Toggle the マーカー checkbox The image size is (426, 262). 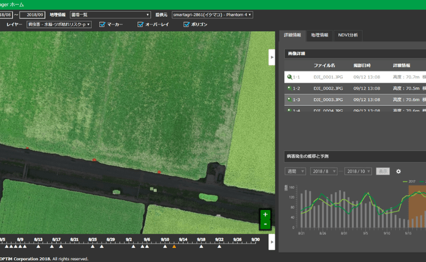(102, 24)
